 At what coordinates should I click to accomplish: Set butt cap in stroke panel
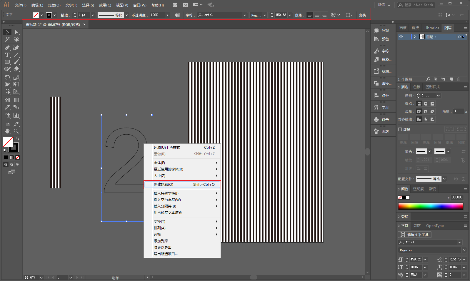[419, 103]
